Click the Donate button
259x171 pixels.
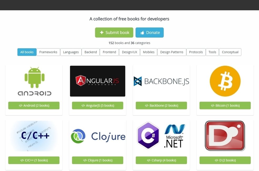(150, 32)
